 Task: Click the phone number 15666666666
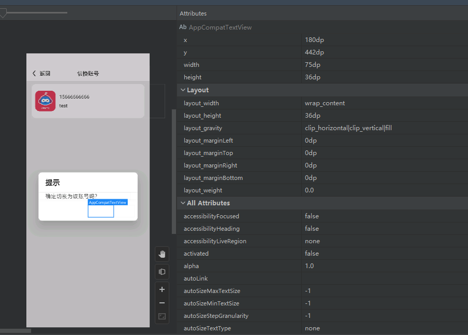click(75, 97)
